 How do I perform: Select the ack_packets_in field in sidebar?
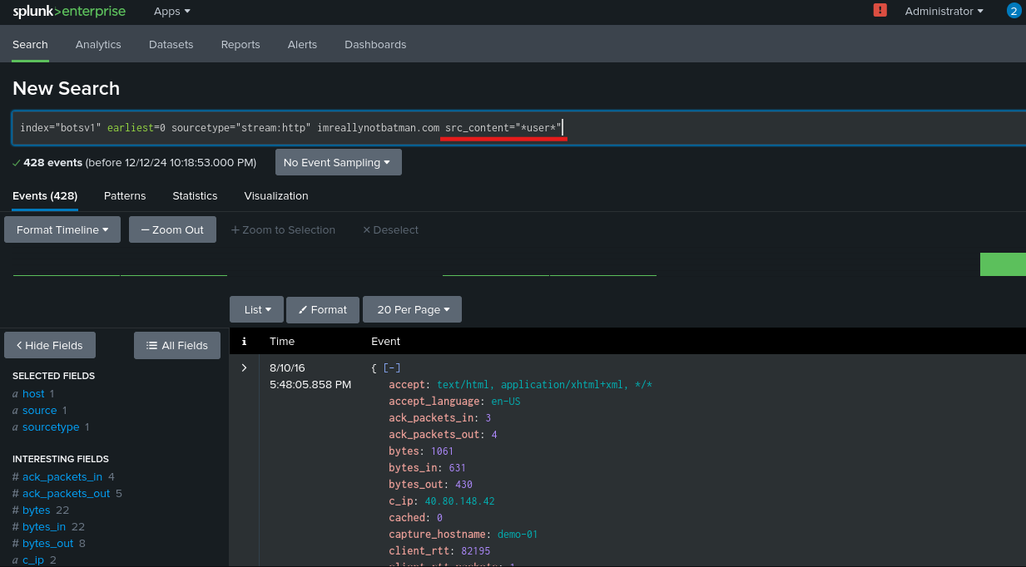click(x=62, y=477)
